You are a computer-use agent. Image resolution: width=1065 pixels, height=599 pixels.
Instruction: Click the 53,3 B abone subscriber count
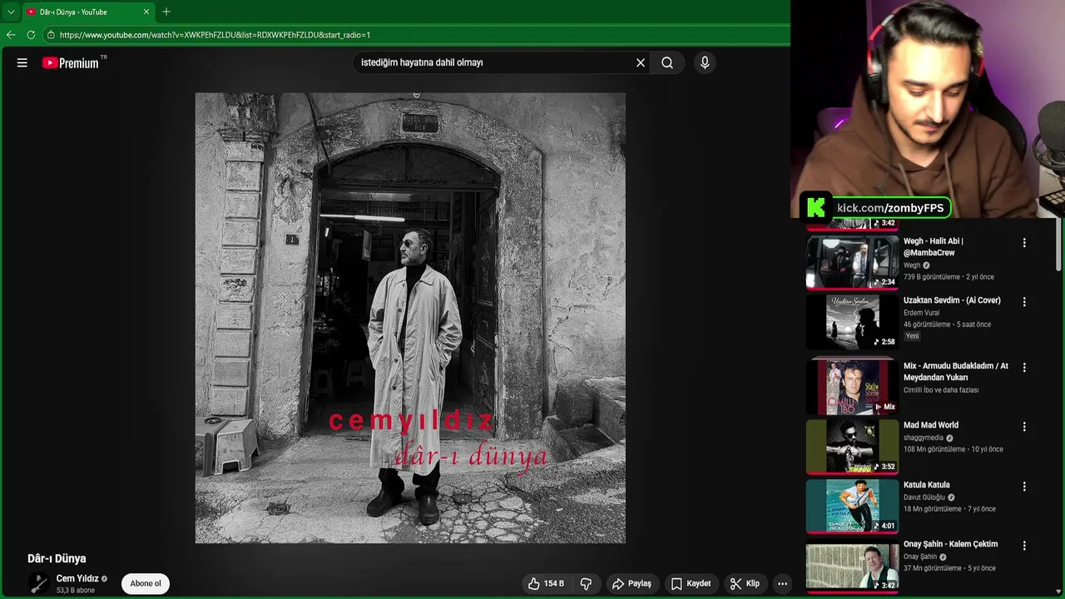(x=76, y=591)
